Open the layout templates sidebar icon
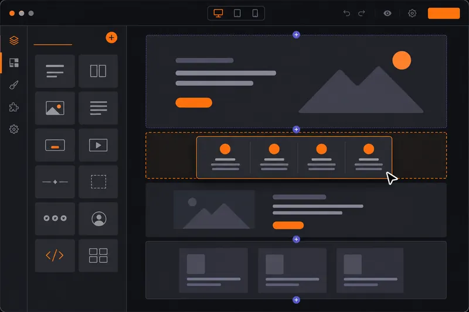The width and height of the screenshot is (469, 312). tap(14, 63)
